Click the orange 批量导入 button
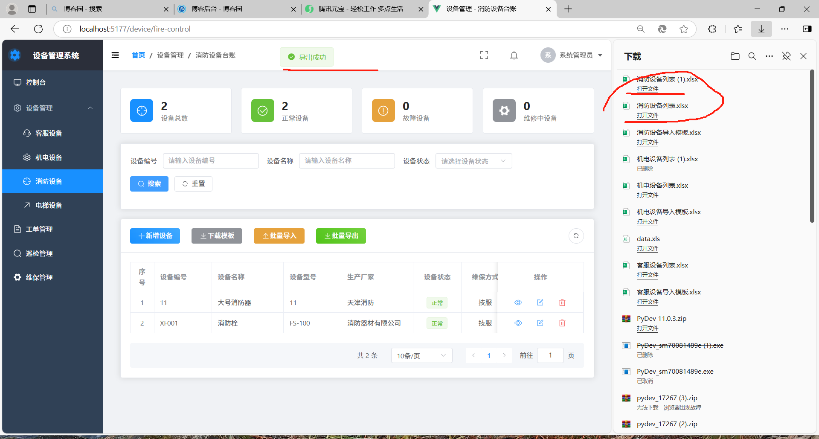 279,236
